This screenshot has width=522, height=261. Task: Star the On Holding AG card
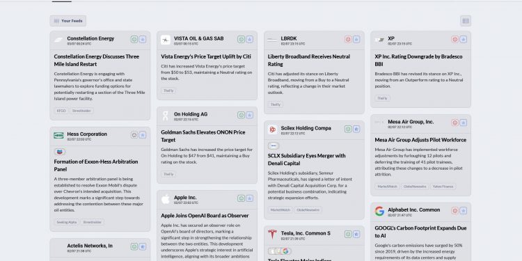250,115
